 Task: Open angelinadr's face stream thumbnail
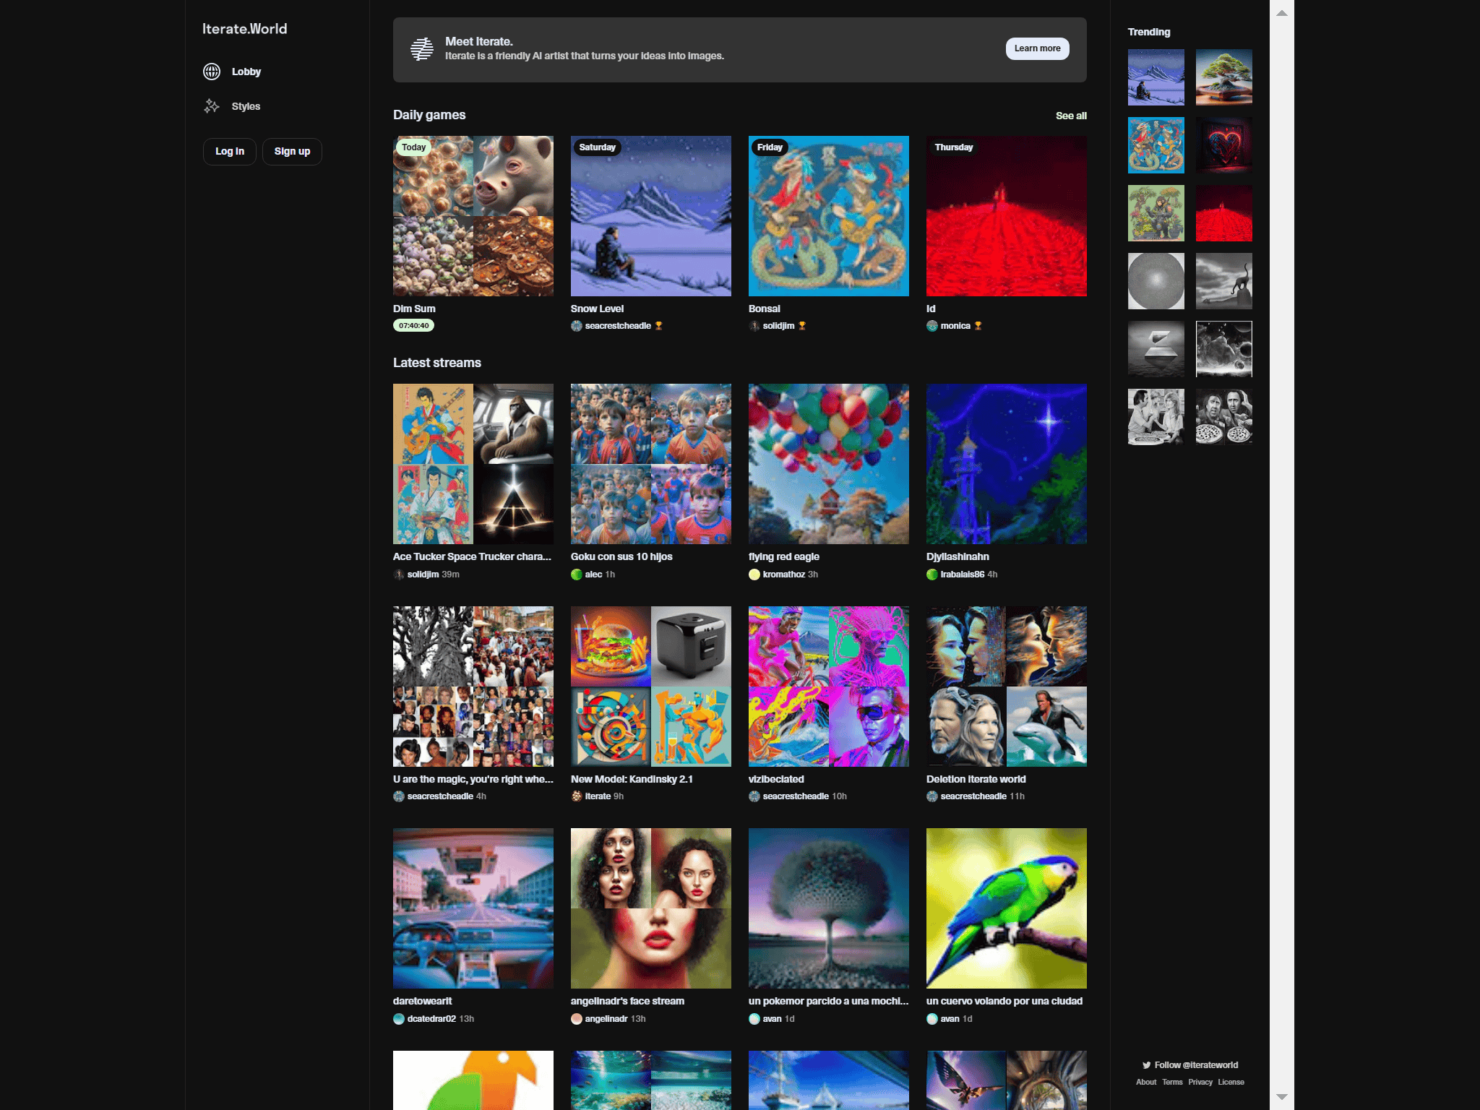pos(651,908)
